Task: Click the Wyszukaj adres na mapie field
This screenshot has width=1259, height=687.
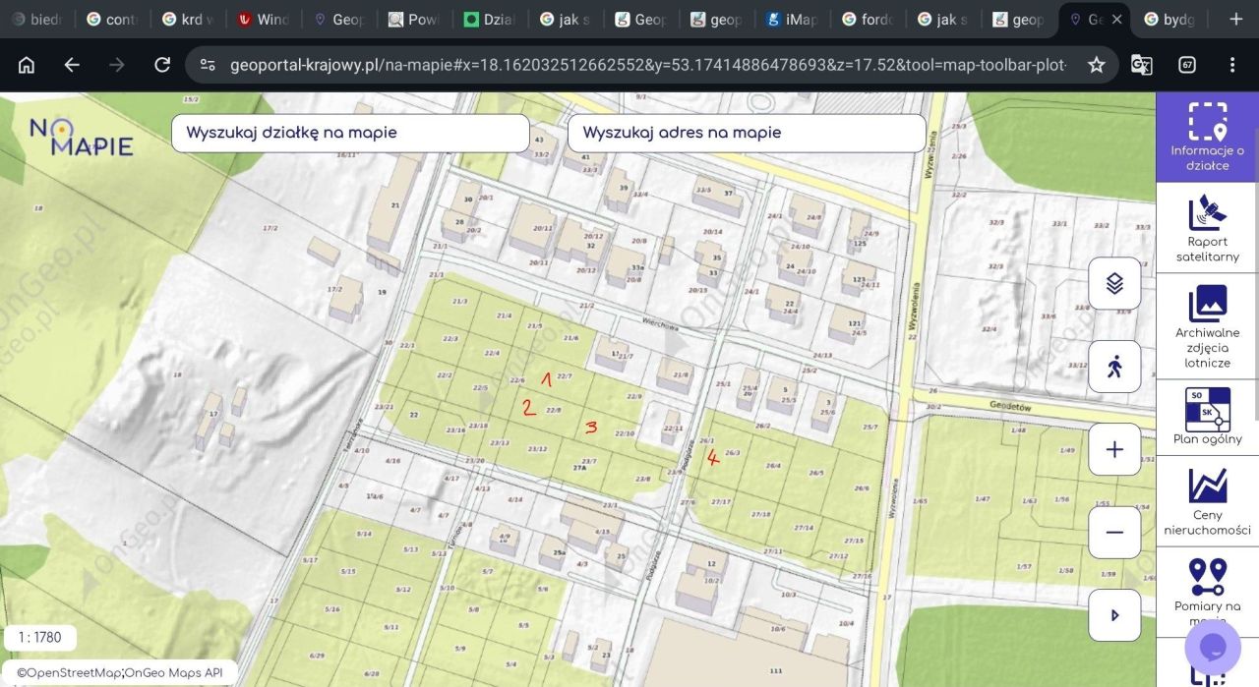Action: (x=747, y=133)
